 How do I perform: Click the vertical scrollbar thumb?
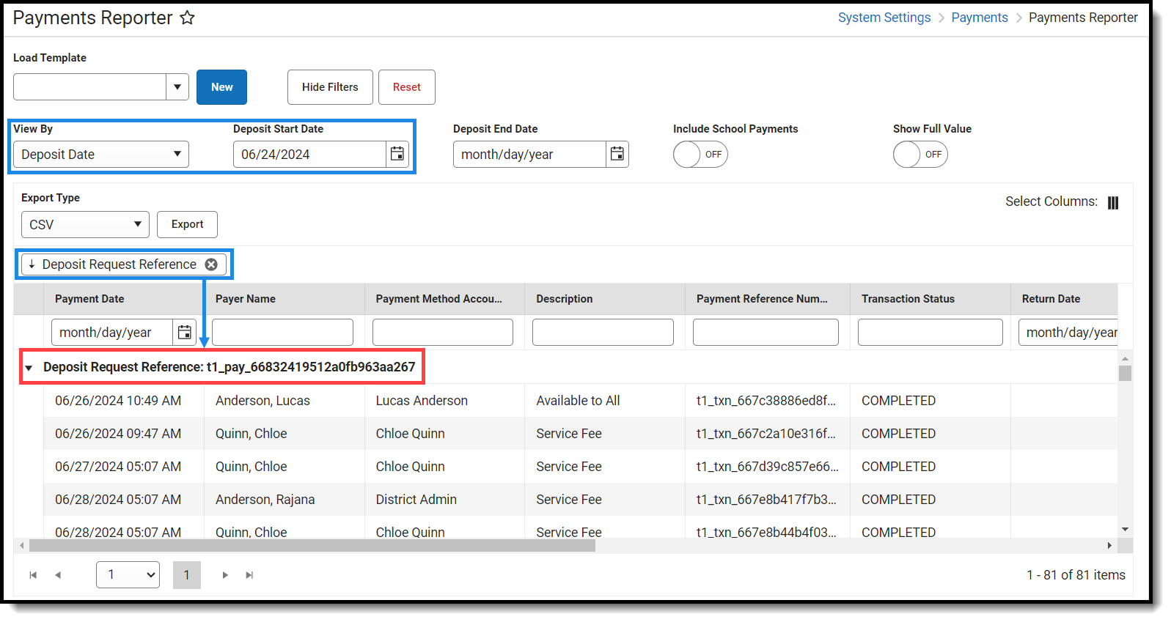[x=1125, y=373]
